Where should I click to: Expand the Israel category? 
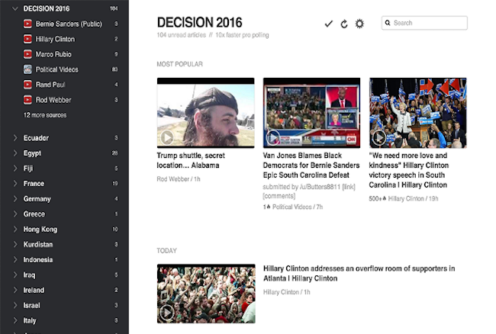click(x=14, y=305)
